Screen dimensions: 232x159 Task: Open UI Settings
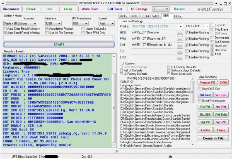pyautogui.click(x=139, y=9)
